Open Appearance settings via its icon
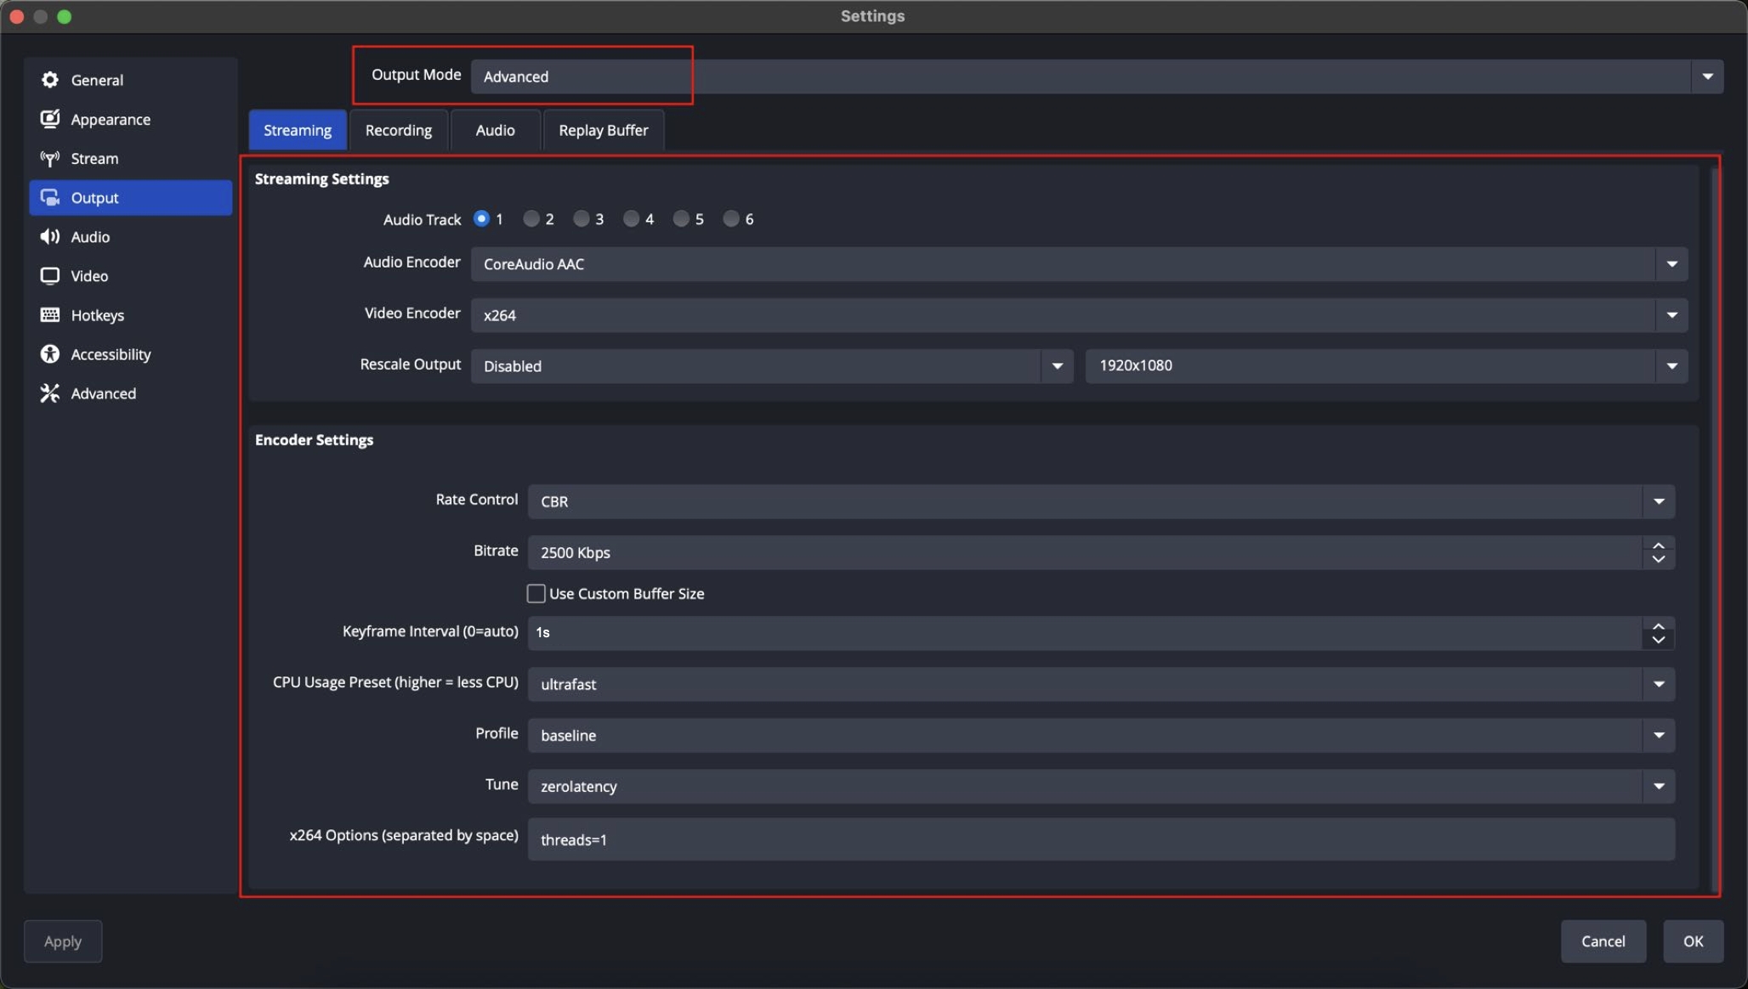This screenshot has width=1748, height=989. [50, 119]
